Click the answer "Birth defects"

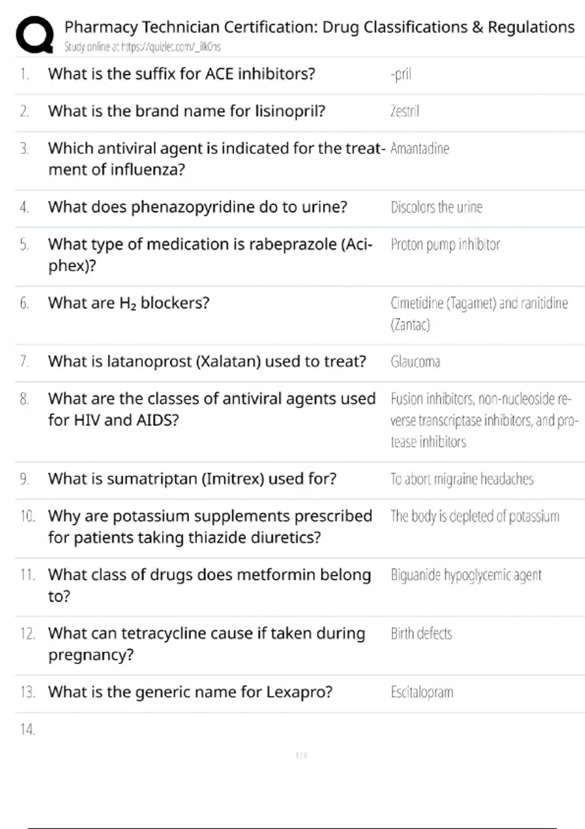[421, 634]
